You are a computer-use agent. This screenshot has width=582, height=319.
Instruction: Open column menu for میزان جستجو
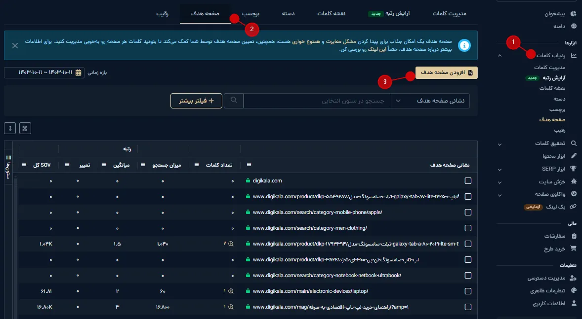pyautogui.click(x=143, y=165)
